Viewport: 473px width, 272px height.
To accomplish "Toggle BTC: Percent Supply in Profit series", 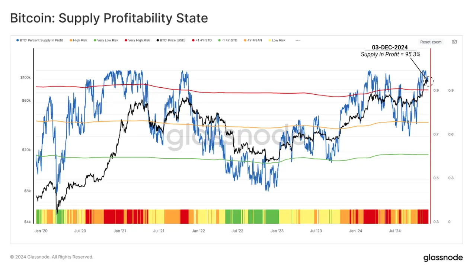I will 40,40.
